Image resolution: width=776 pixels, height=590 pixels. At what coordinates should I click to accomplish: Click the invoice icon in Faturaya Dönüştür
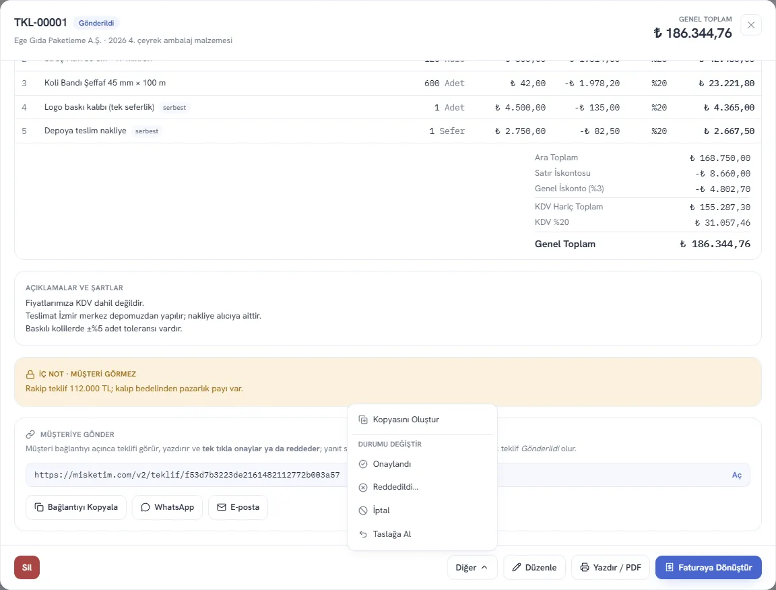pos(669,567)
